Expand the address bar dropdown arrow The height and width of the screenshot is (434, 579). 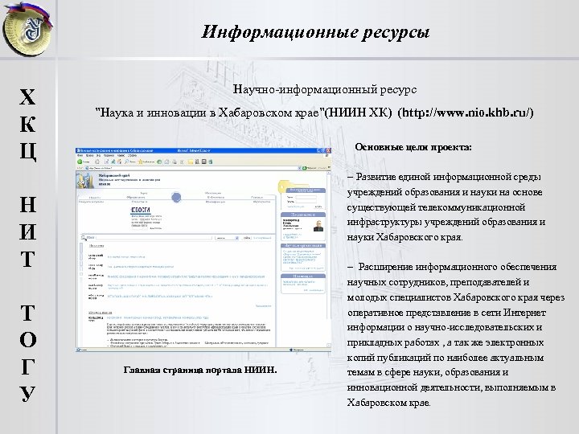(299, 168)
